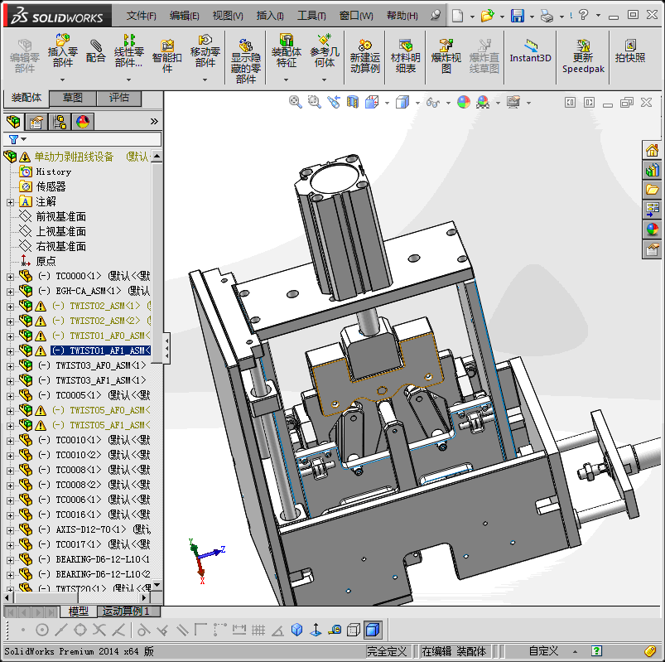Create New Motion Study (新建运动算例)
The image size is (665, 662).
(x=364, y=56)
